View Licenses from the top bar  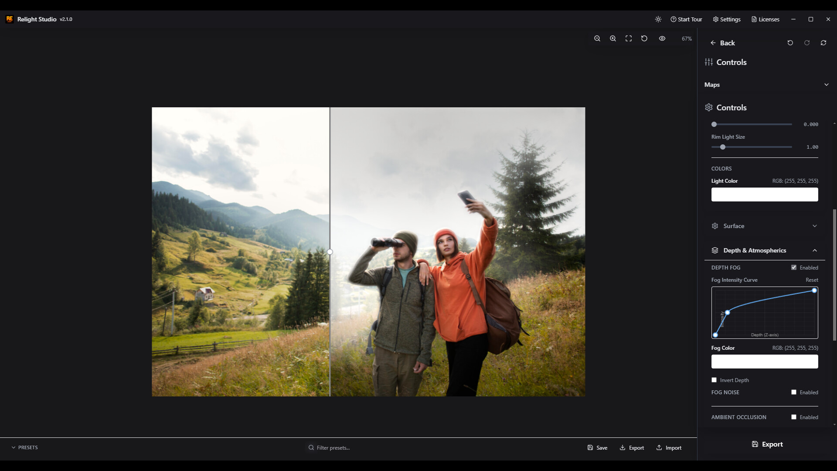tap(765, 19)
